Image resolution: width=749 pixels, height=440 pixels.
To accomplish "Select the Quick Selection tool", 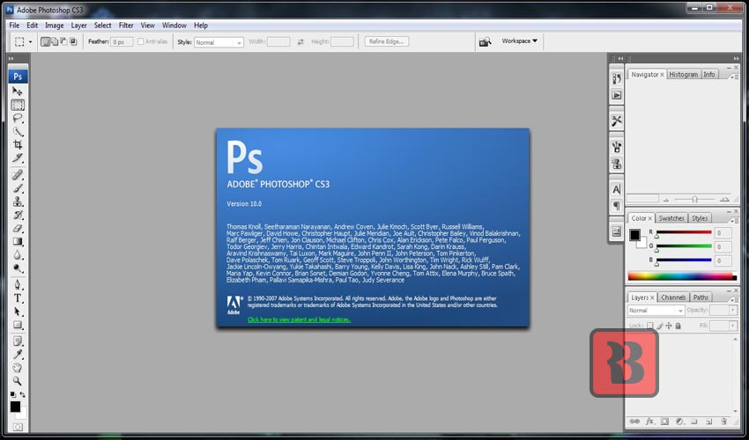I will coord(18,131).
